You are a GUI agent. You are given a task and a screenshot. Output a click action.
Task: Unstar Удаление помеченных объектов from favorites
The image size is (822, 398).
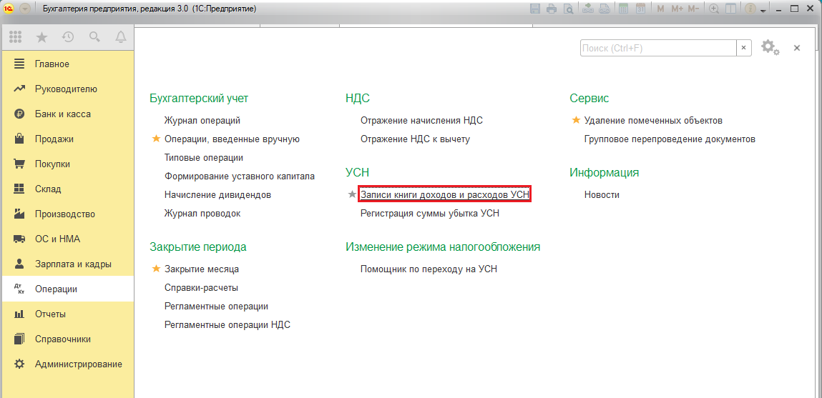[576, 121]
